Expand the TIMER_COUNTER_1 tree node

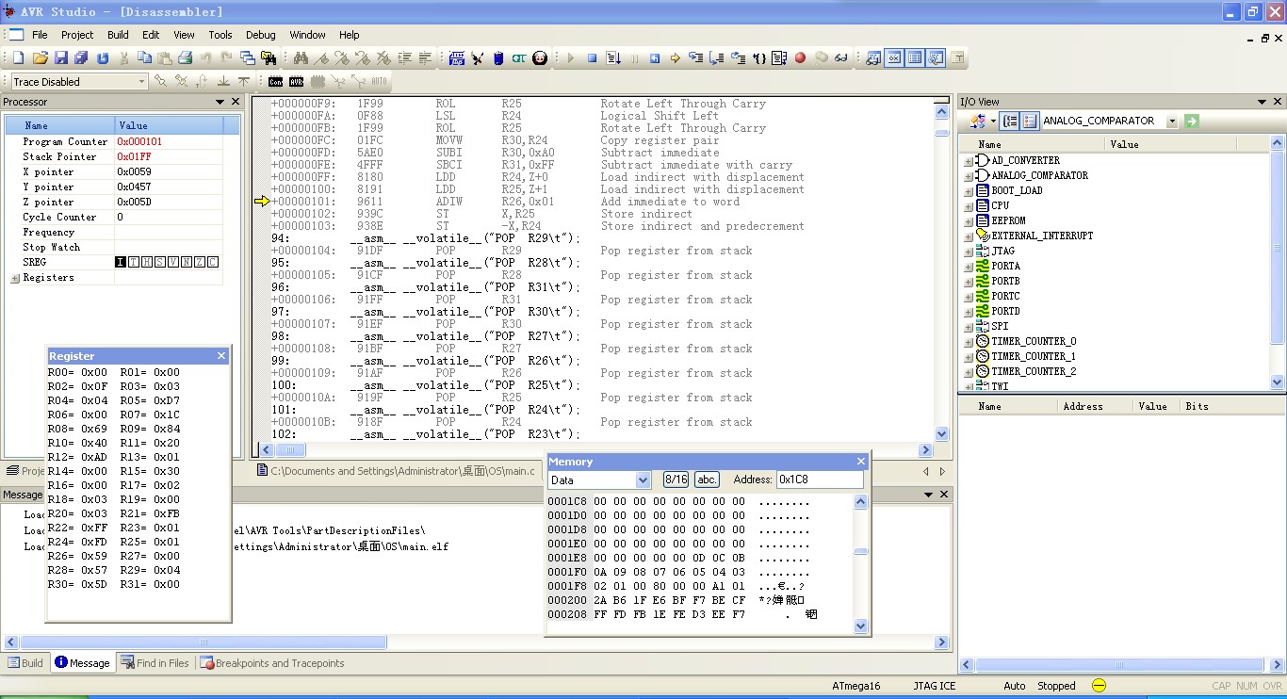(969, 357)
